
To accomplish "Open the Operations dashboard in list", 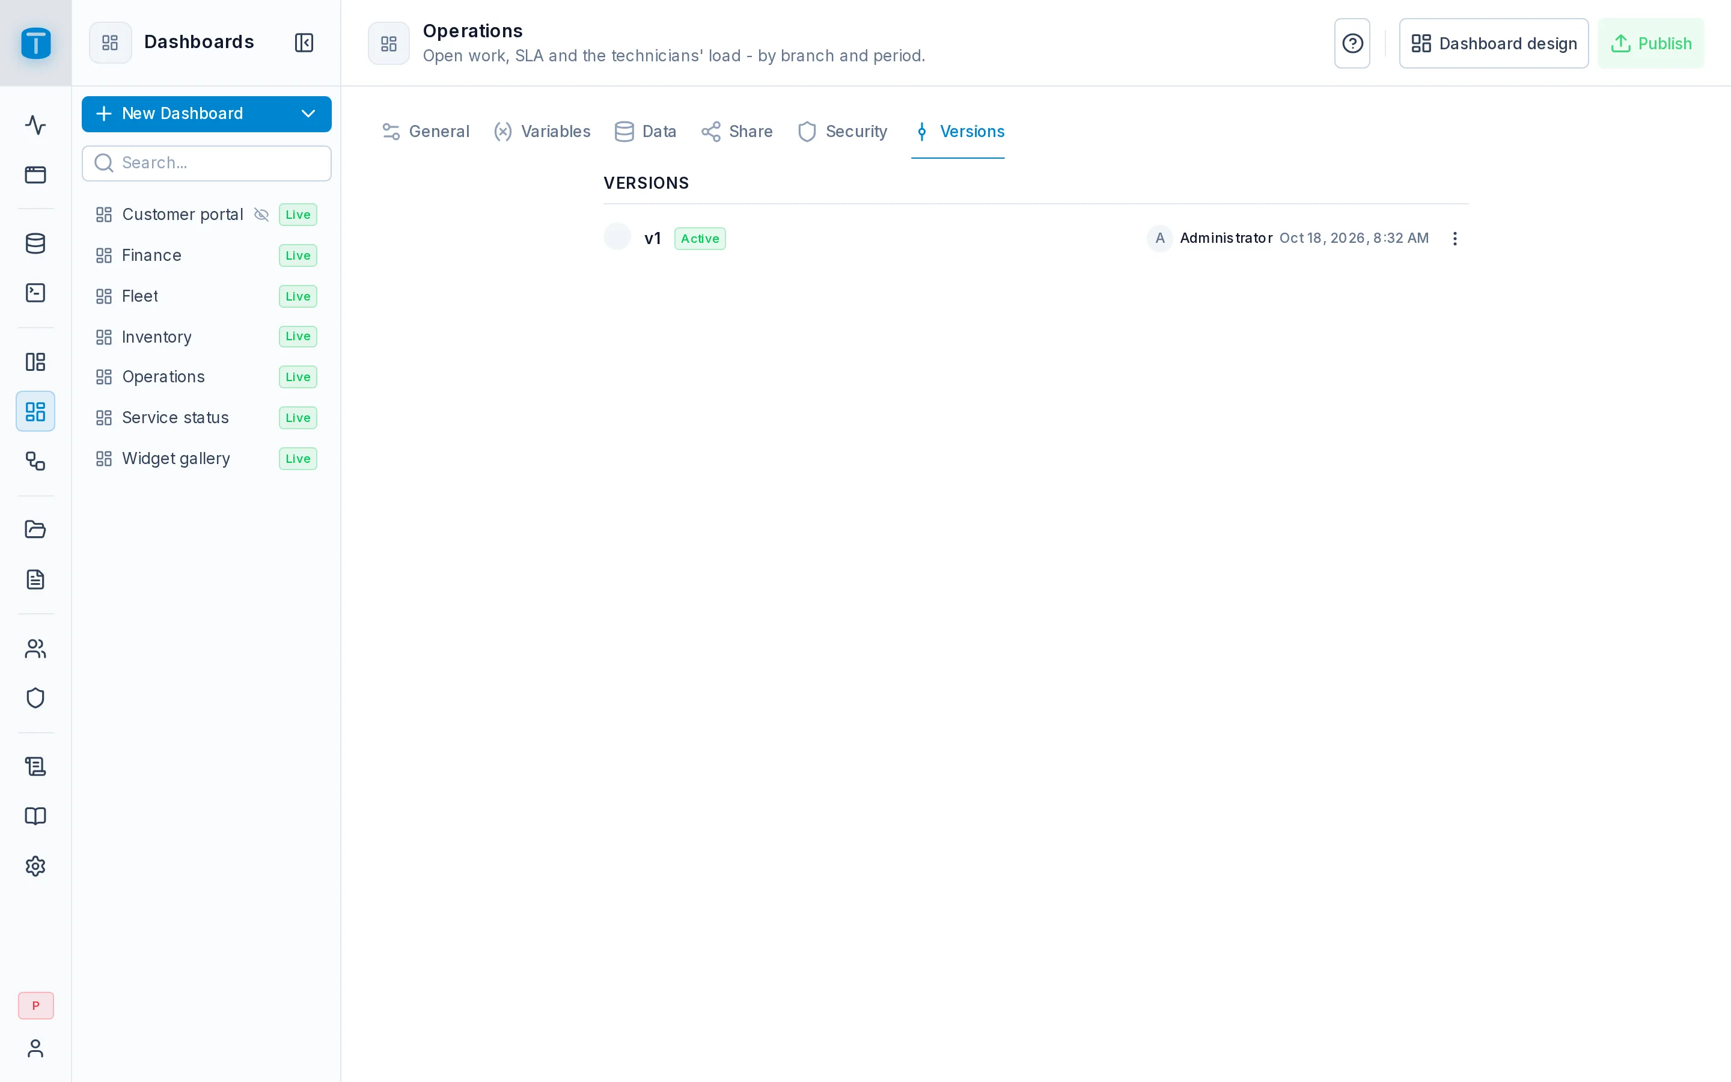I will (207, 377).
